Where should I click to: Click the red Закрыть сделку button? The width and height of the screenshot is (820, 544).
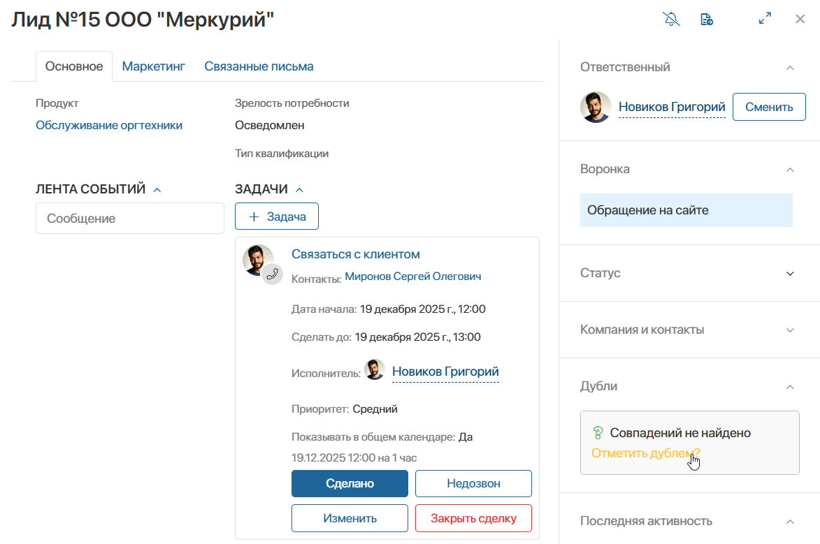(473, 518)
